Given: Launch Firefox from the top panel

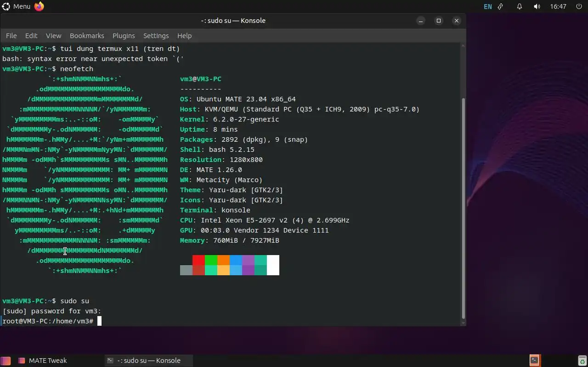Looking at the screenshot, I should (39, 6).
